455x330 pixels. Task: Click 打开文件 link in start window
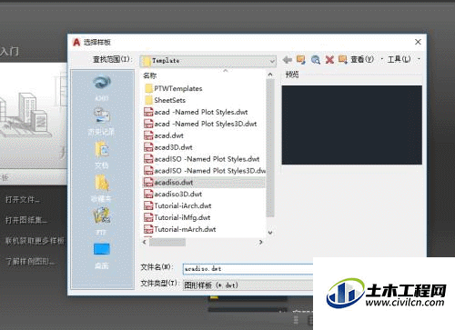[23, 200]
